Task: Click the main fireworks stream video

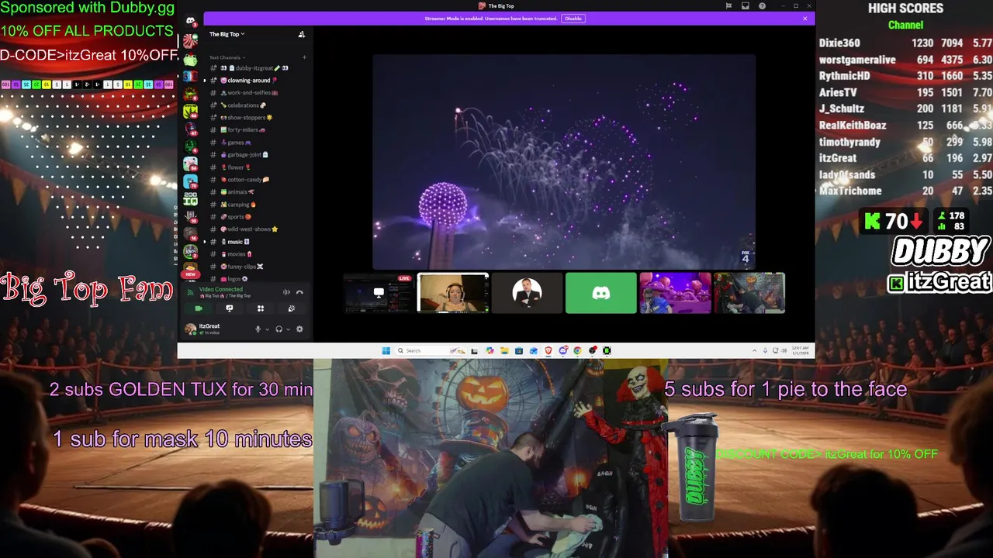Action: (564, 162)
